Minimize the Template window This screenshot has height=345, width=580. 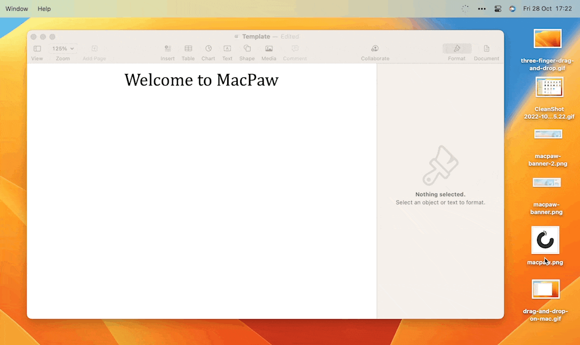[x=43, y=37]
